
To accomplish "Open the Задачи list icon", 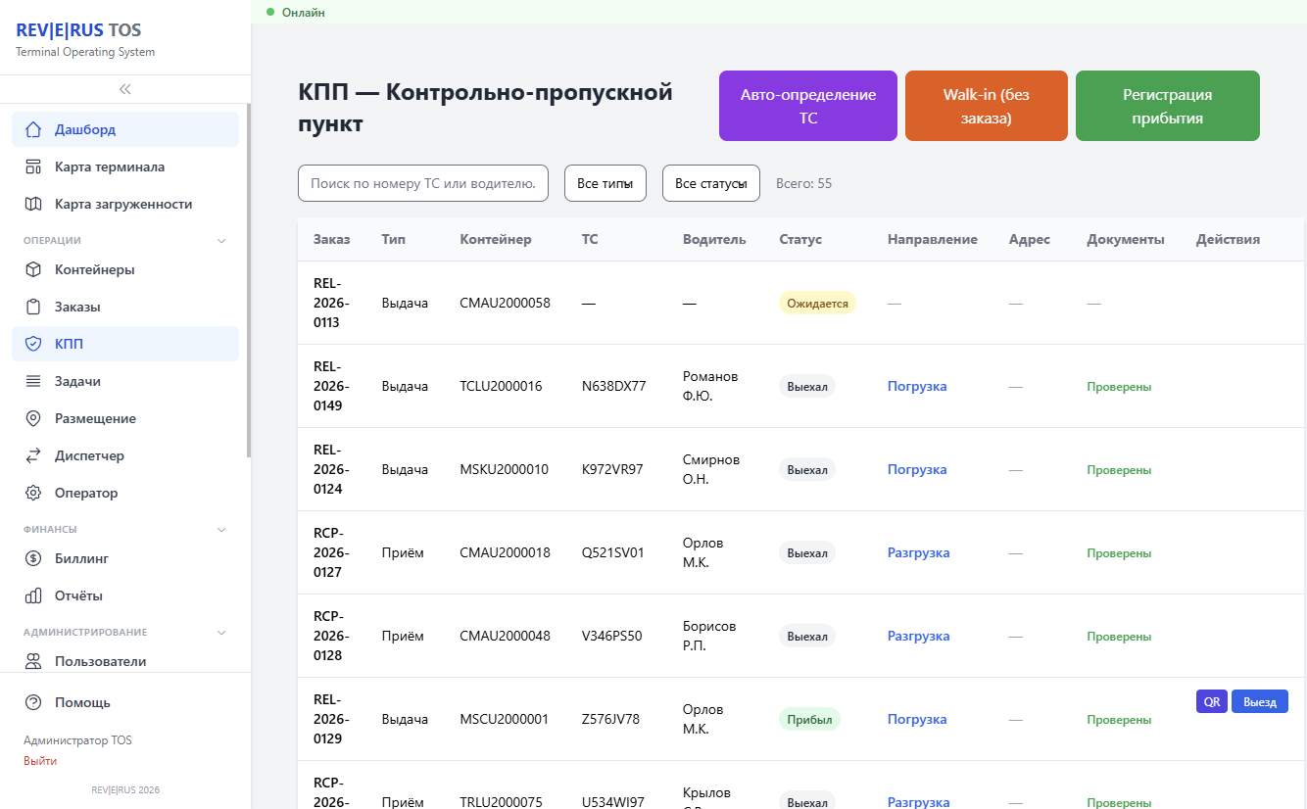I will (x=33, y=381).
